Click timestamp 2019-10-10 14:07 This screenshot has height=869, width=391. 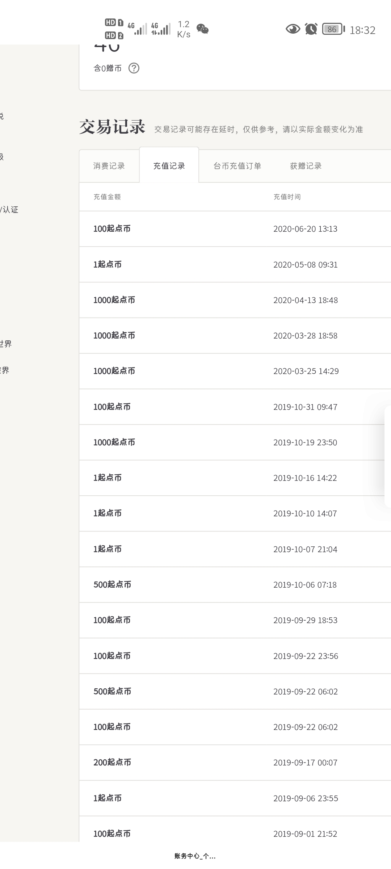click(305, 513)
